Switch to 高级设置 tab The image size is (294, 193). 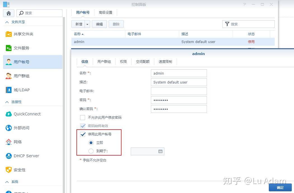coord(106,13)
